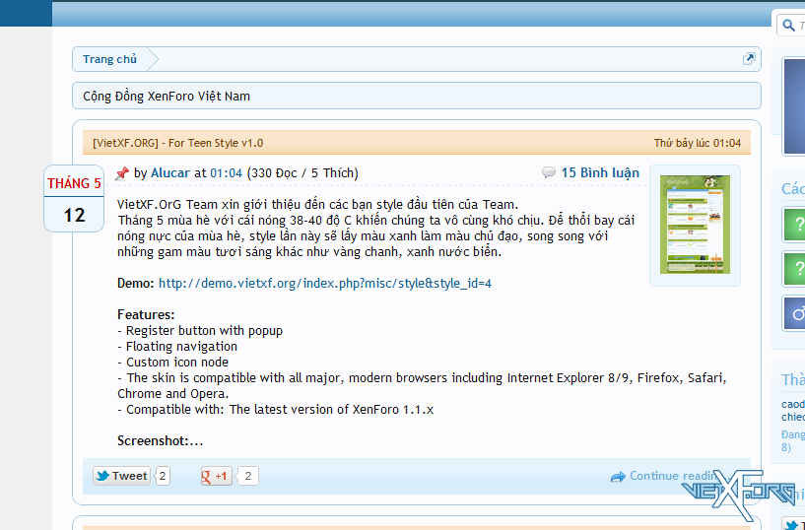805x530 pixels.
Task: Click the 'Custom icon node' feature line
Action: point(173,363)
